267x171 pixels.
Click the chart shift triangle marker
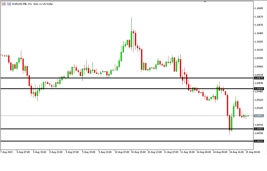(x=205, y=2)
